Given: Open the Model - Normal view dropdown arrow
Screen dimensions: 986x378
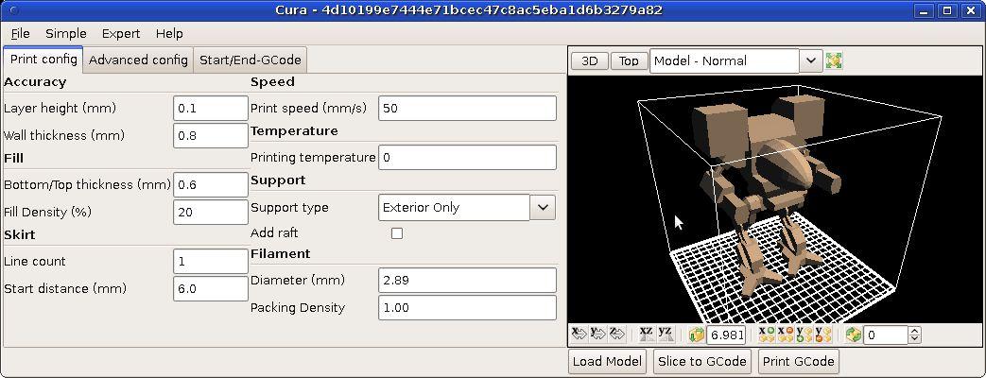Looking at the screenshot, I should tap(810, 61).
